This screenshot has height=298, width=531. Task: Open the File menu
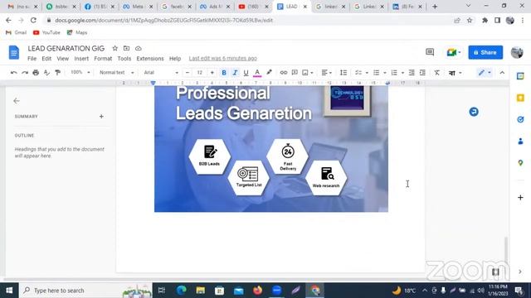point(32,59)
